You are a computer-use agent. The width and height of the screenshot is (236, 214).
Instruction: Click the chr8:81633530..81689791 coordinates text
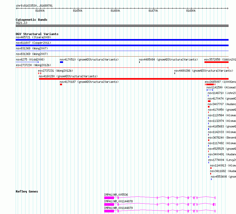coord(34,6)
